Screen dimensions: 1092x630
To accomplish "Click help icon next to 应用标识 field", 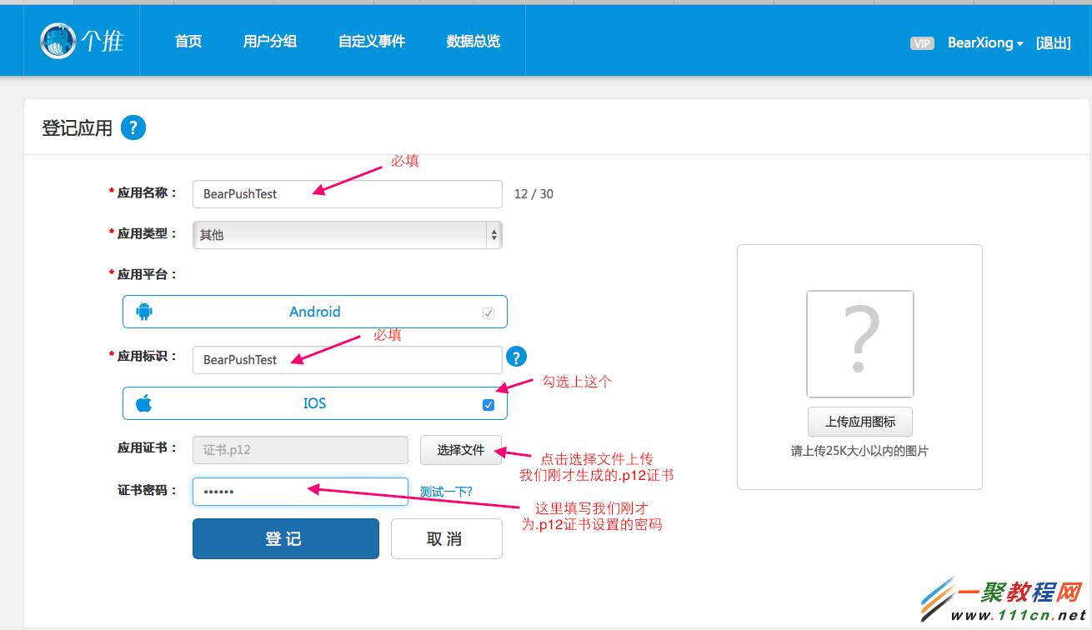I will click(x=517, y=357).
